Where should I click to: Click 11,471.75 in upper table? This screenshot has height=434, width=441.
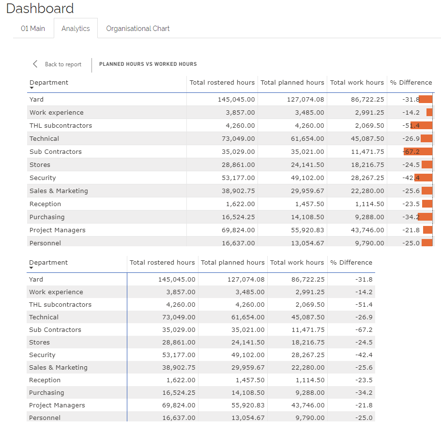[367, 151]
